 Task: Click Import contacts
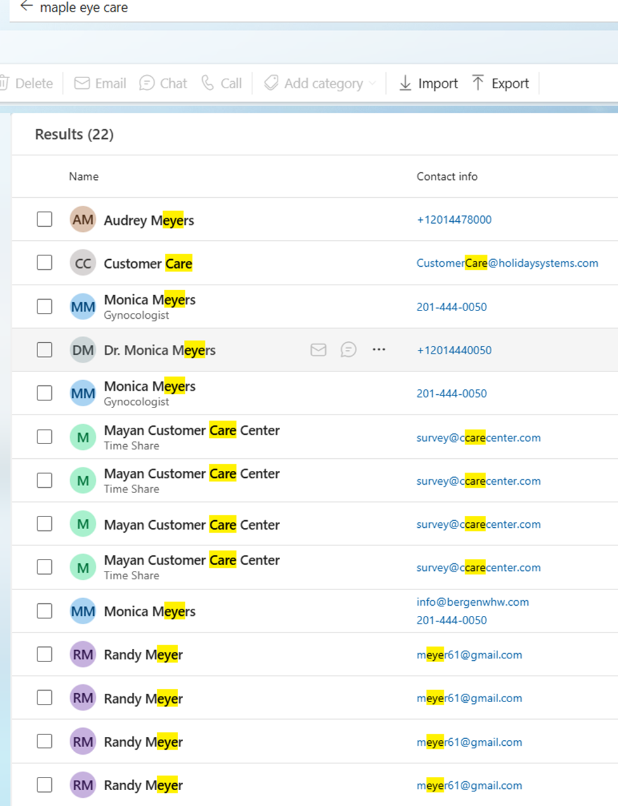pyautogui.click(x=428, y=83)
